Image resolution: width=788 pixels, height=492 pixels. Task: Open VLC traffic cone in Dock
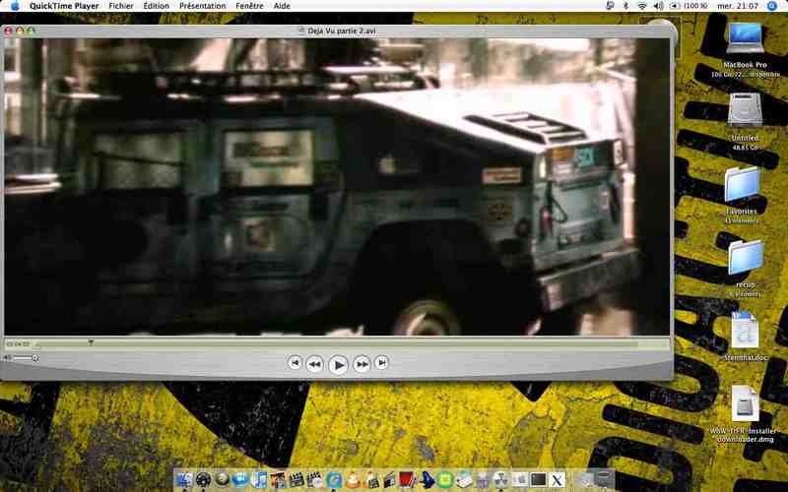coord(353,480)
